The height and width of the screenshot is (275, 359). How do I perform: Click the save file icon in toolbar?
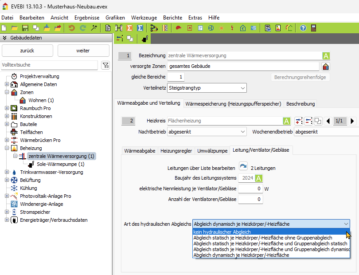pos(25,28)
